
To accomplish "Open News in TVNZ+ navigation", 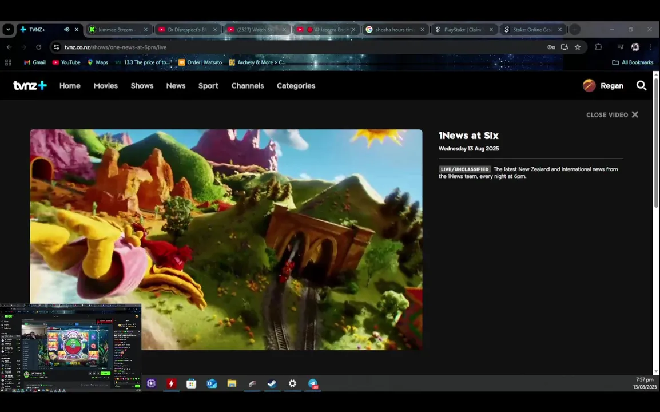I will pyautogui.click(x=176, y=85).
